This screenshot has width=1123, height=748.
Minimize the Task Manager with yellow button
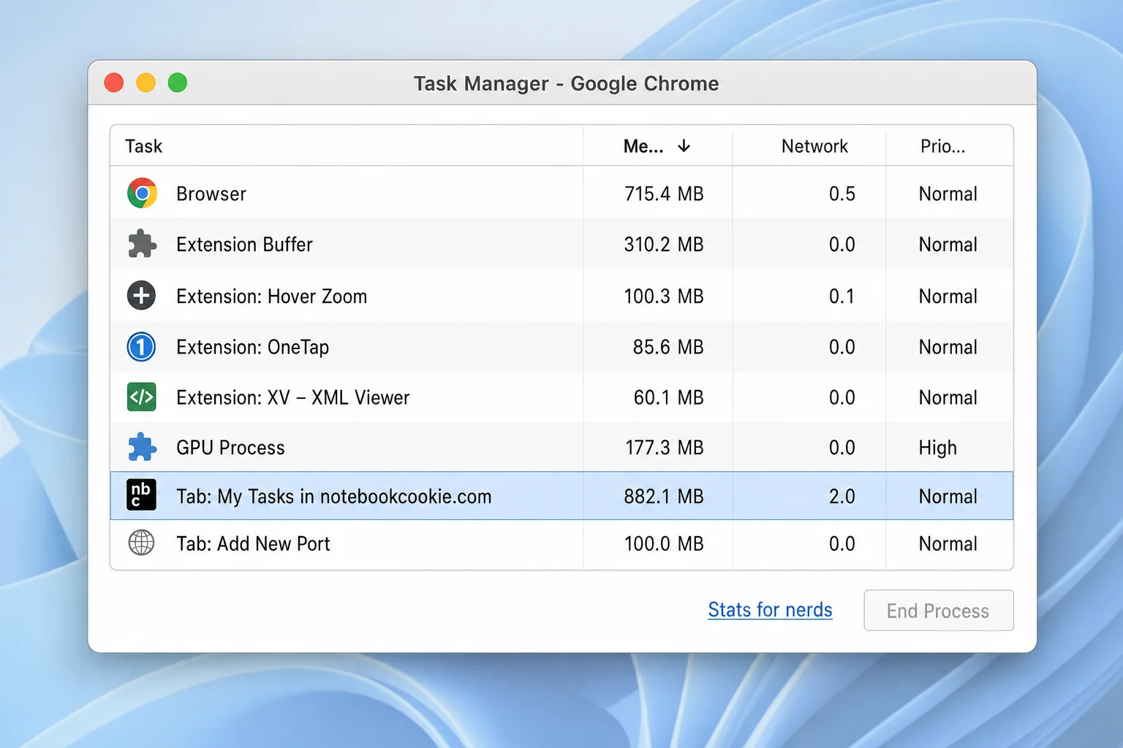click(x=146, y=83)
